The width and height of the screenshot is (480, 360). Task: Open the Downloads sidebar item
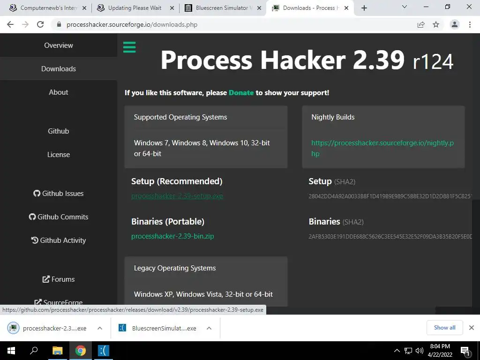coord(59,68)
